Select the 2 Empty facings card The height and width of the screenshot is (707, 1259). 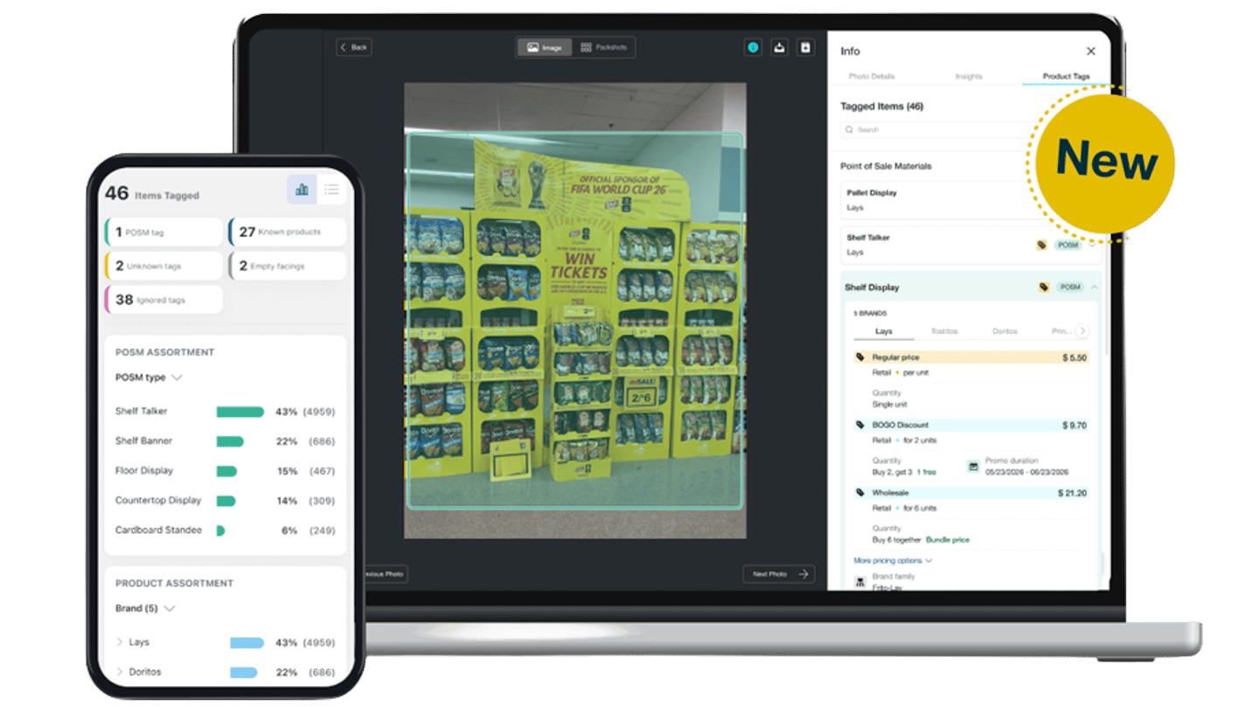(x=288, y=266)
